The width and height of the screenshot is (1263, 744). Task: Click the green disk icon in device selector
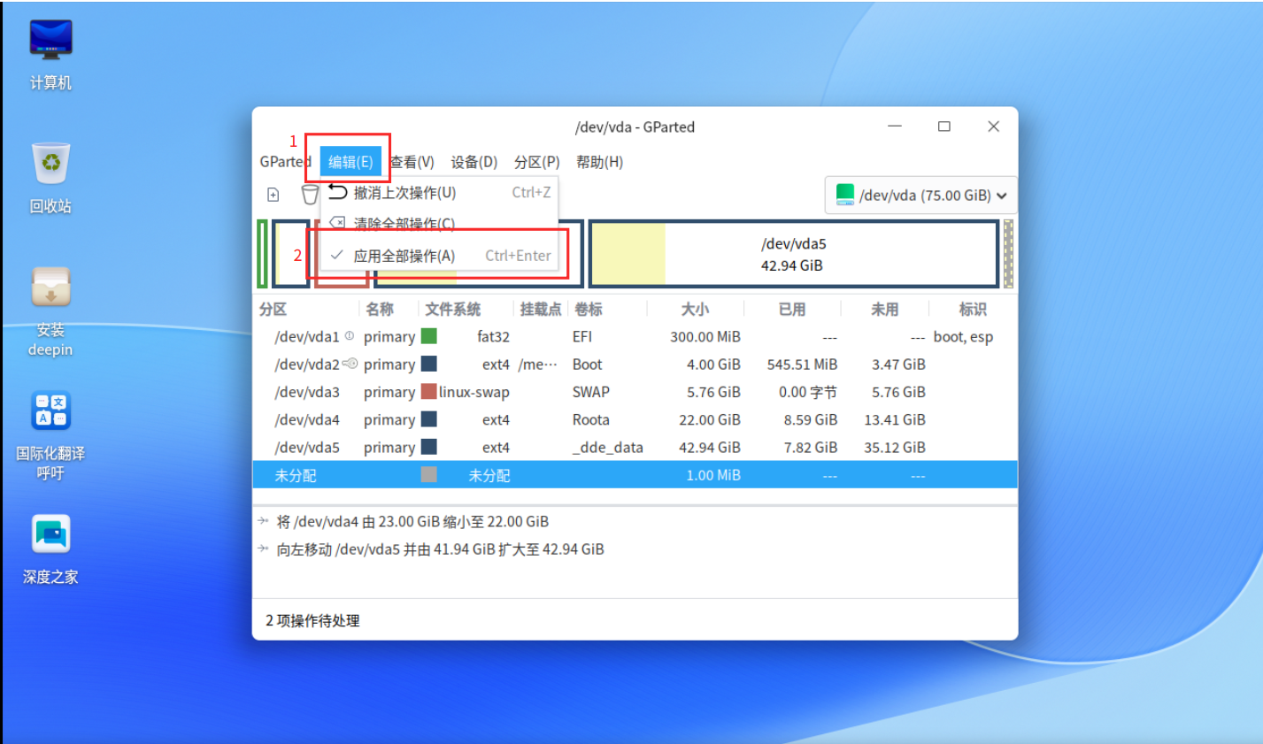pyautogui.click(x=844, y=195)
